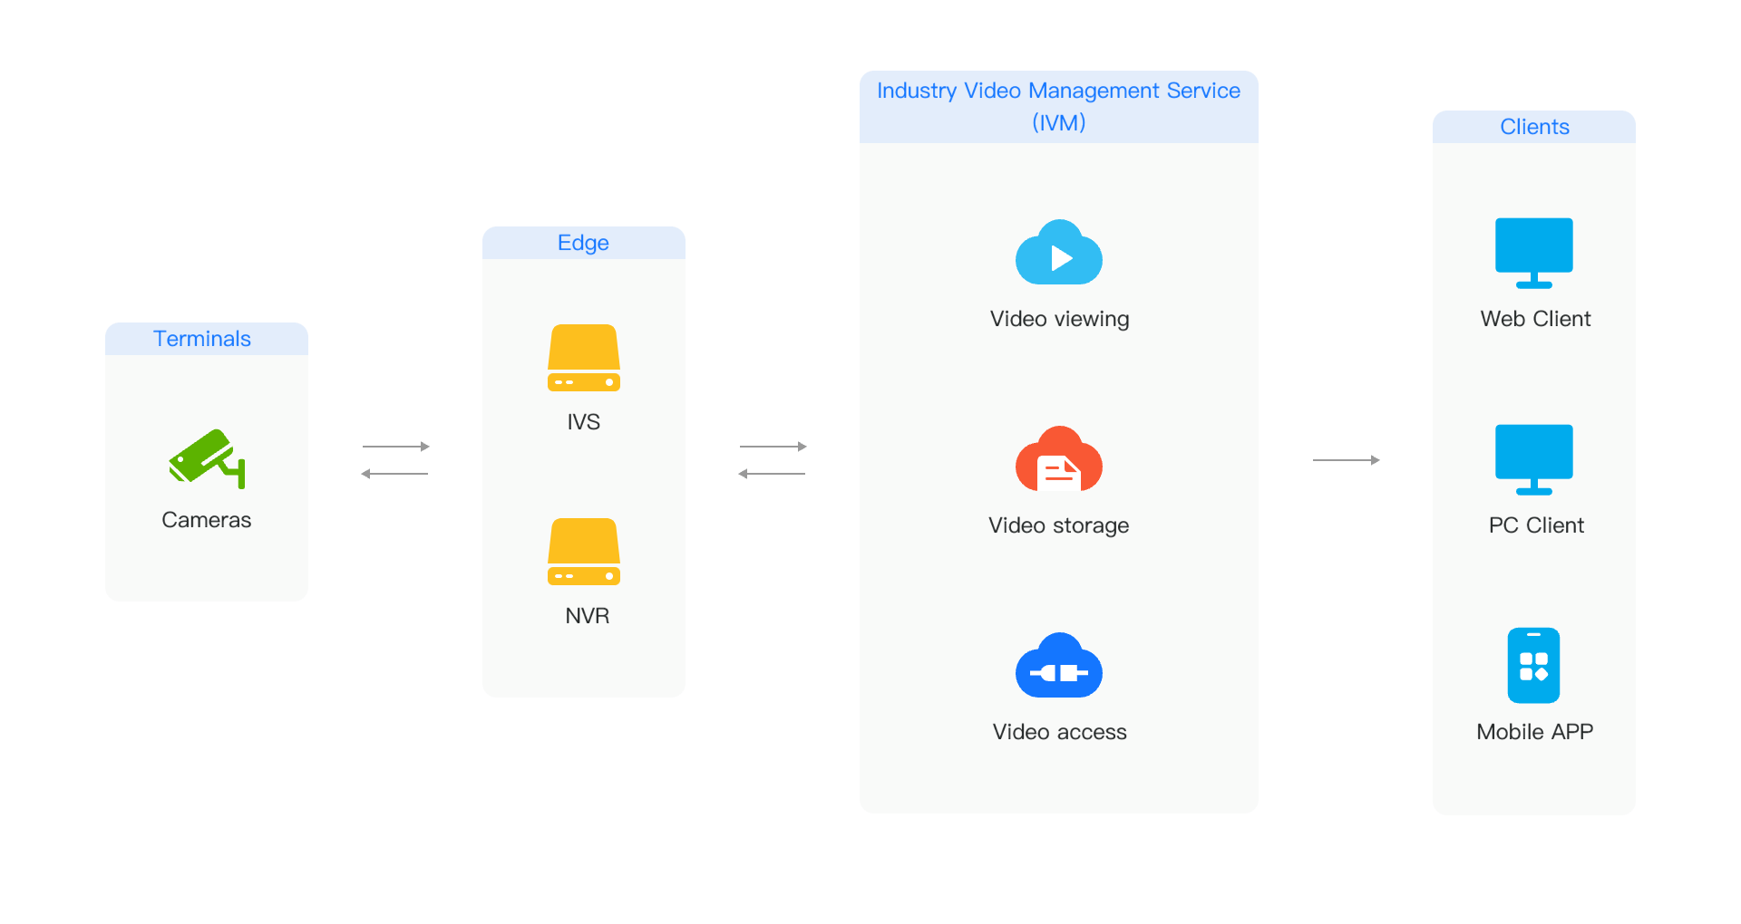Viewport: 1741px width, 924px height.
Task: Click the IVS text label
Action: pos(584,421)
